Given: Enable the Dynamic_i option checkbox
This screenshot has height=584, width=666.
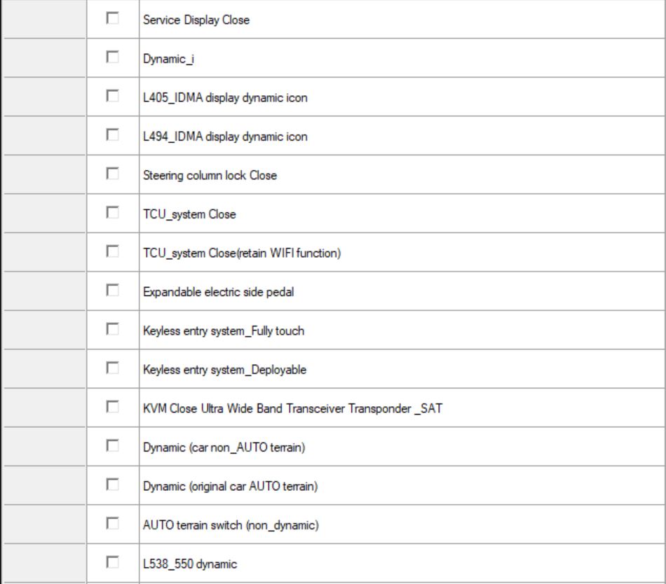Looking at the screenshot, I should [111, 58].
